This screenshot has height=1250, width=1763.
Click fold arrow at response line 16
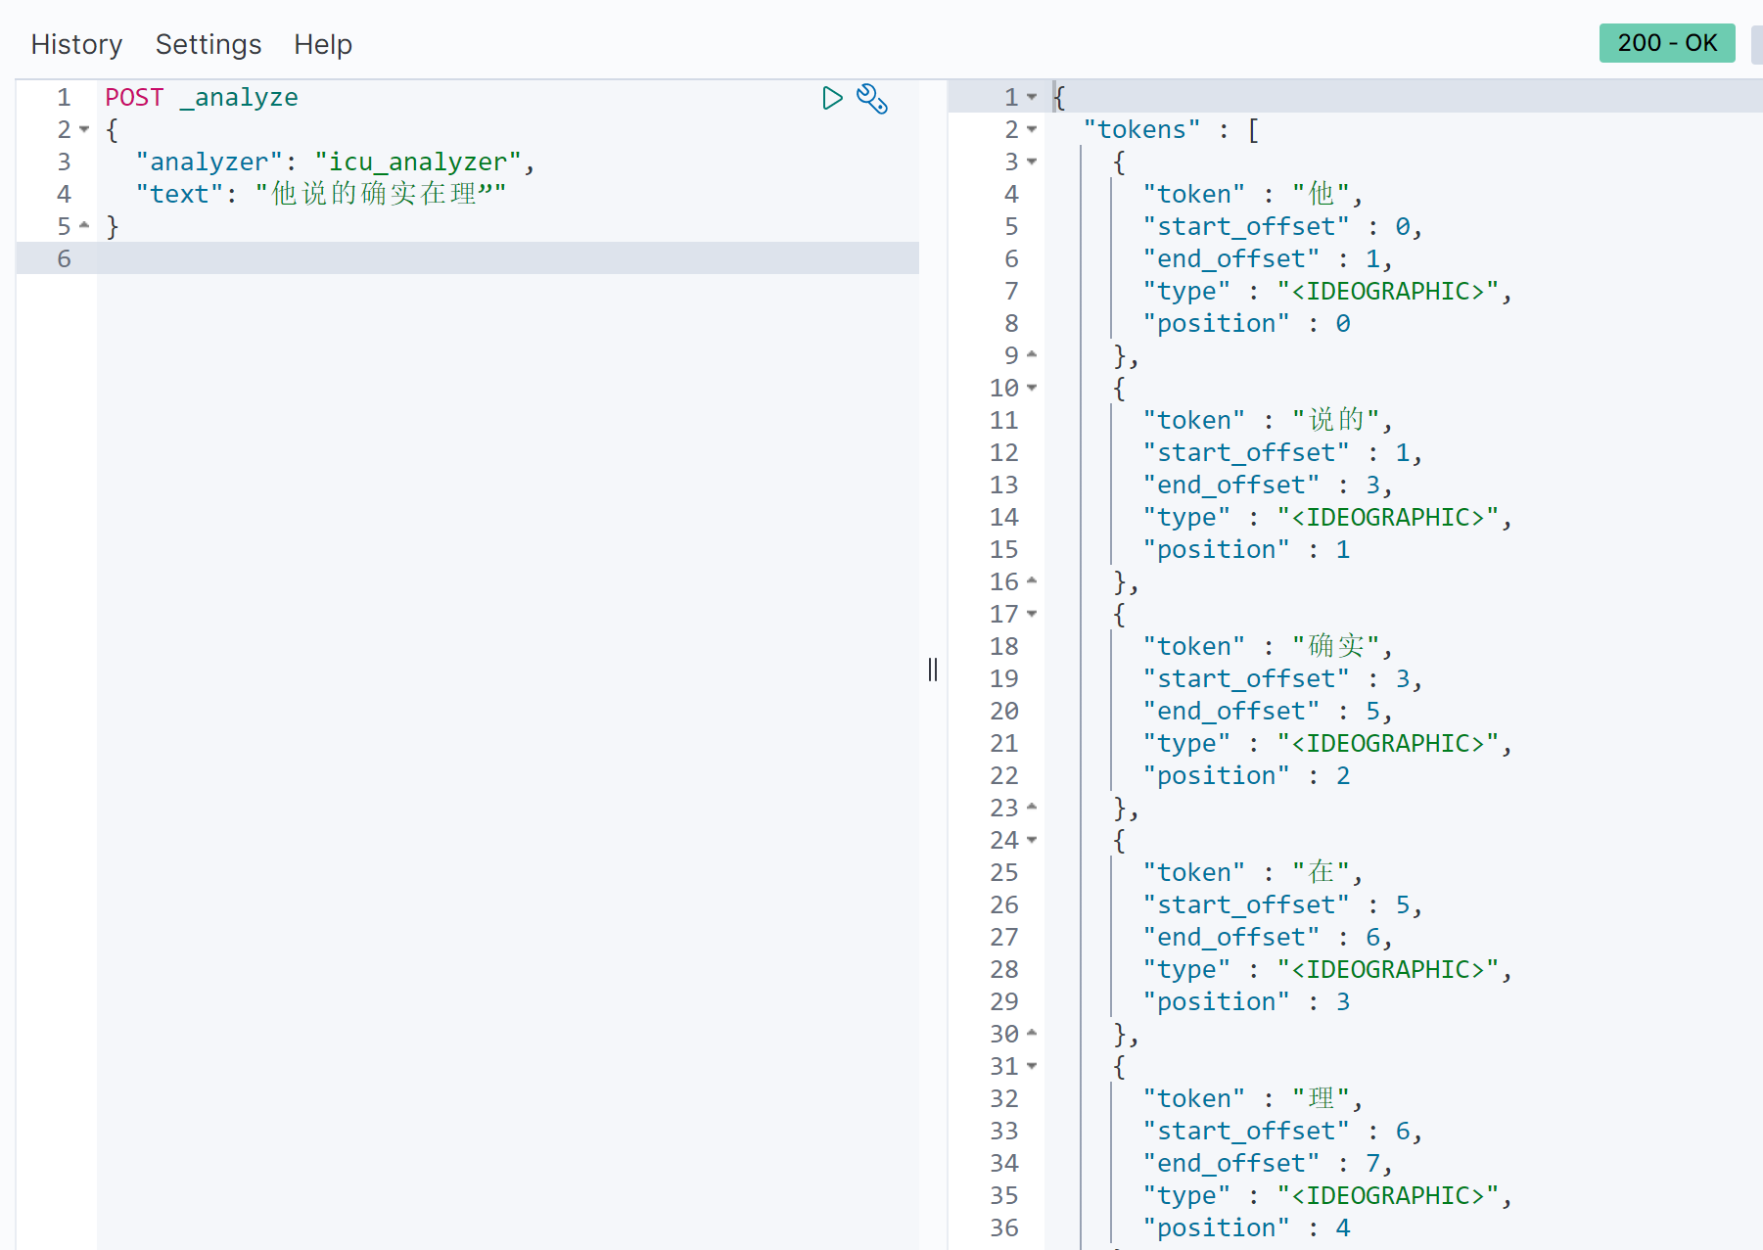[x=1032, y=581]
